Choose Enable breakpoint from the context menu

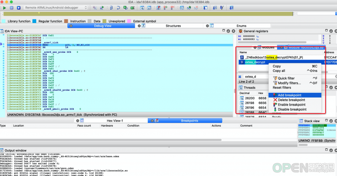tap(295, 105)
